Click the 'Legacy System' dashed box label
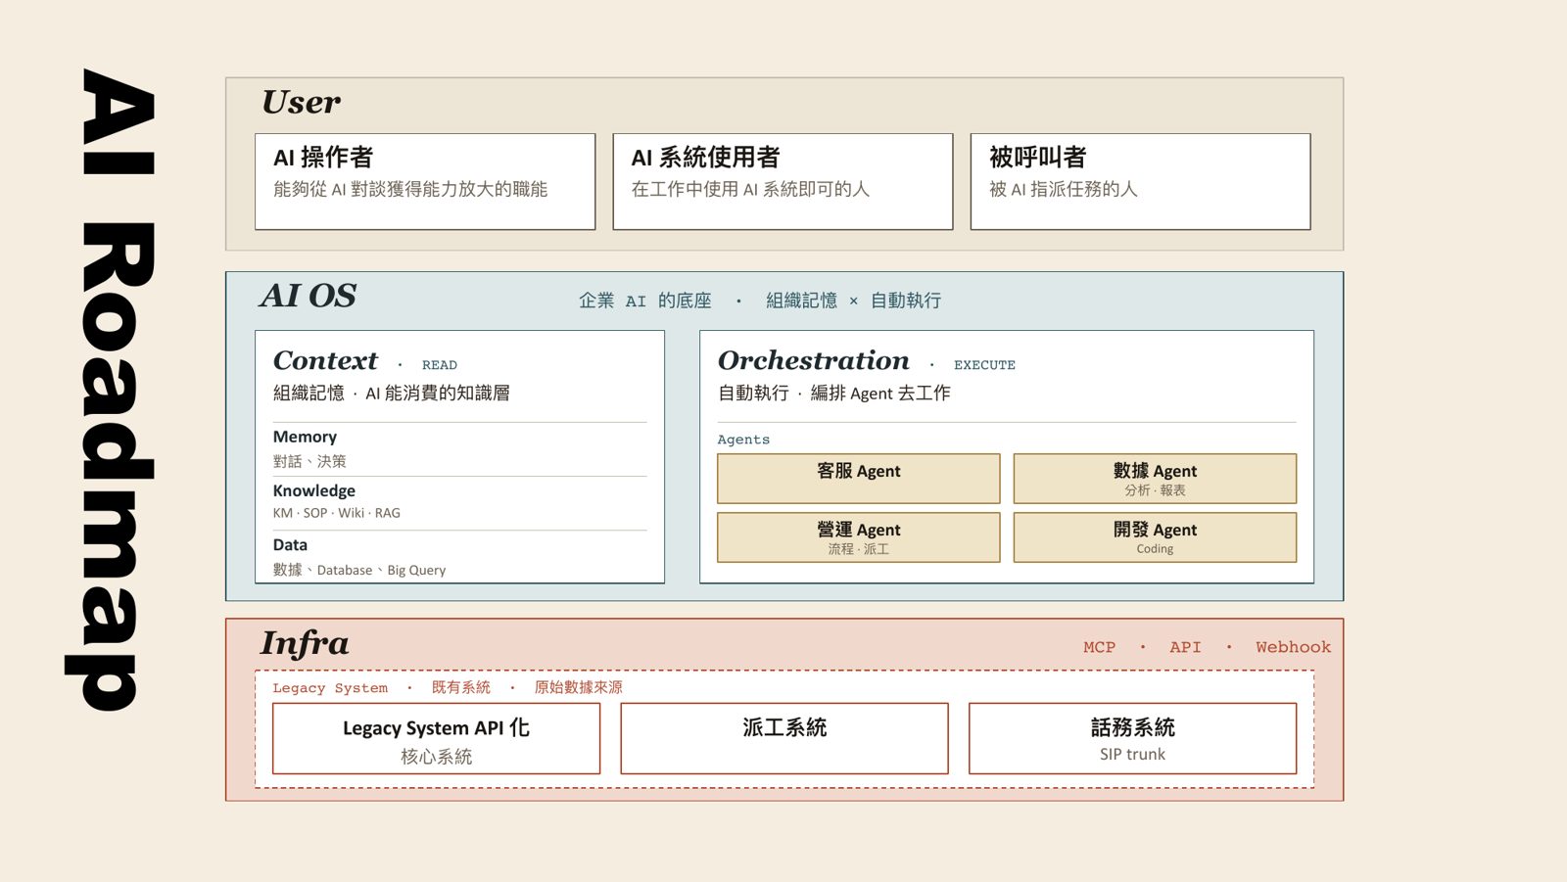The image size is (1567, 882). [x=330, y=688]
